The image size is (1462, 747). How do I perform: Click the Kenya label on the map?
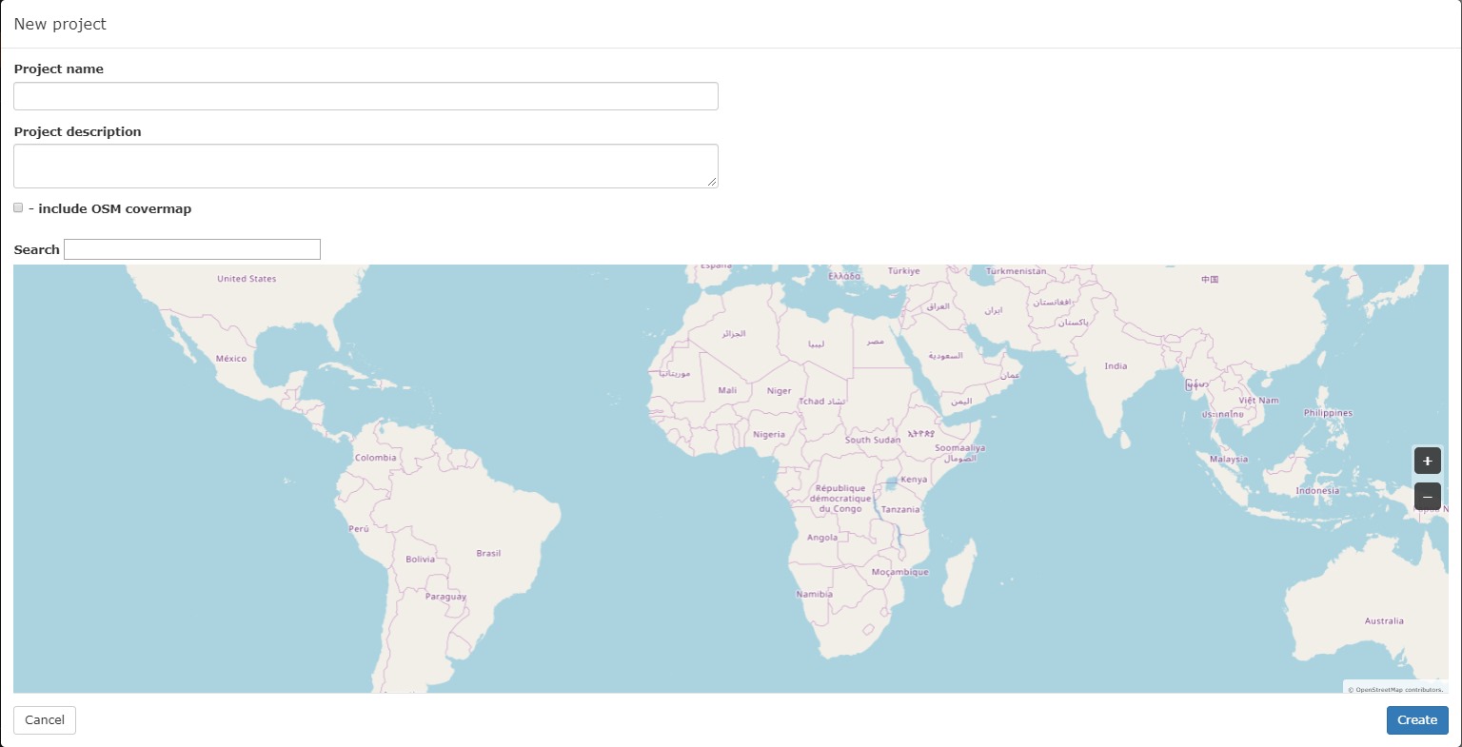click(x=914, y=480)
